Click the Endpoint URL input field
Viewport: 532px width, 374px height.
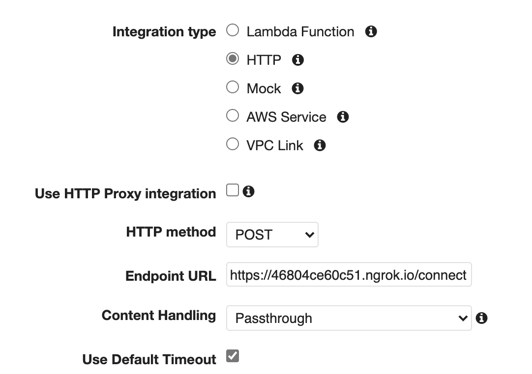349,275
